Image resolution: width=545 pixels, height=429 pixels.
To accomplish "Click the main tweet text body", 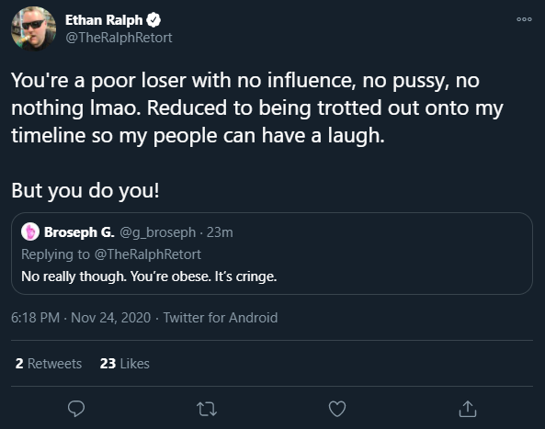I will (257, 135).
